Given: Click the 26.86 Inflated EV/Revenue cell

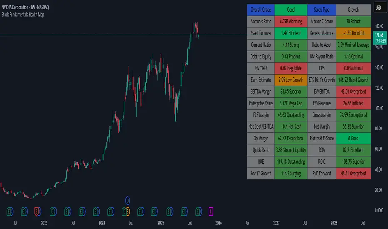Looking at the screenshot, I should point(353,103).
